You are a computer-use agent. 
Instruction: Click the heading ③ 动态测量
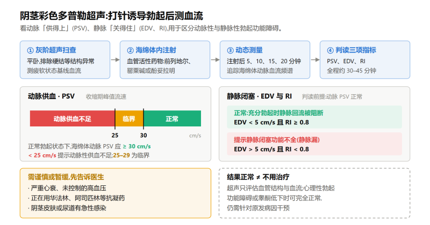[245, 50]
